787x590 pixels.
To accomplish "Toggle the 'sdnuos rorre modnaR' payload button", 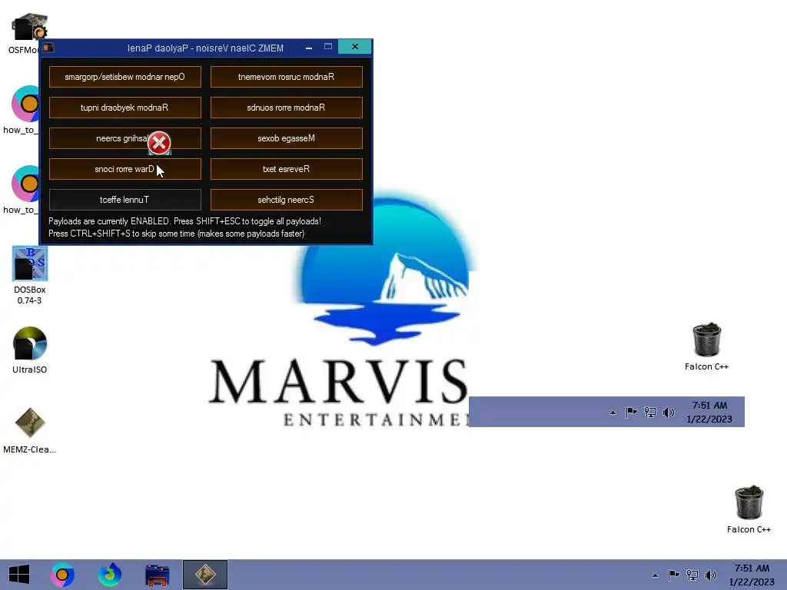I will point(286,108).
